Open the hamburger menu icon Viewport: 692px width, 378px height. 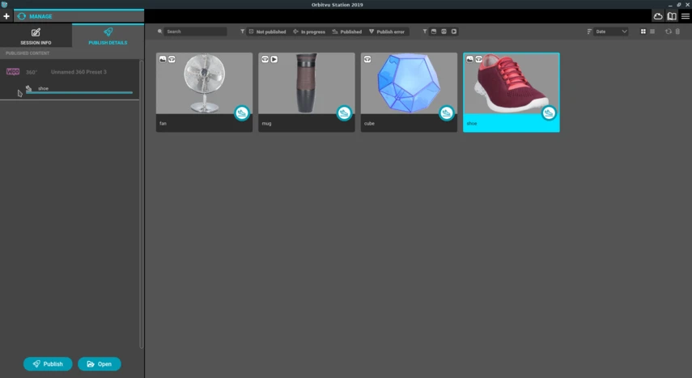click(685, 16)
